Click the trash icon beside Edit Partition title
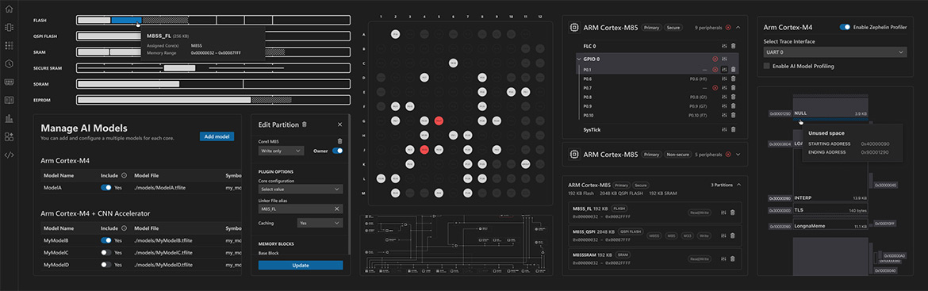 click(x=305, y=124)
